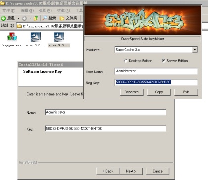This screenshot has width=208, height=180.
Task: Click the Exit button in KeyMaker
Action: tap(186, 92)
